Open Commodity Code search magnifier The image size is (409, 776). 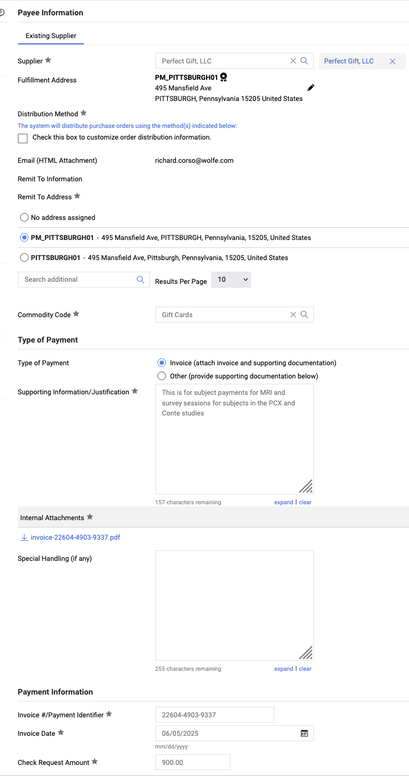coord(304,315)
